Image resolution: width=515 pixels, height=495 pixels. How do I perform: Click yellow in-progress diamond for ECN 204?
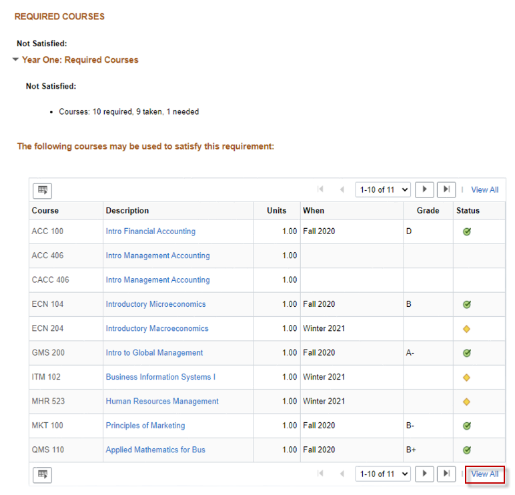tap(466, 329)
